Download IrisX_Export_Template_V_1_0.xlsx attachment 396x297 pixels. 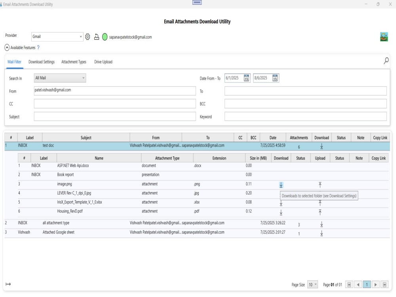click(281, 203)
